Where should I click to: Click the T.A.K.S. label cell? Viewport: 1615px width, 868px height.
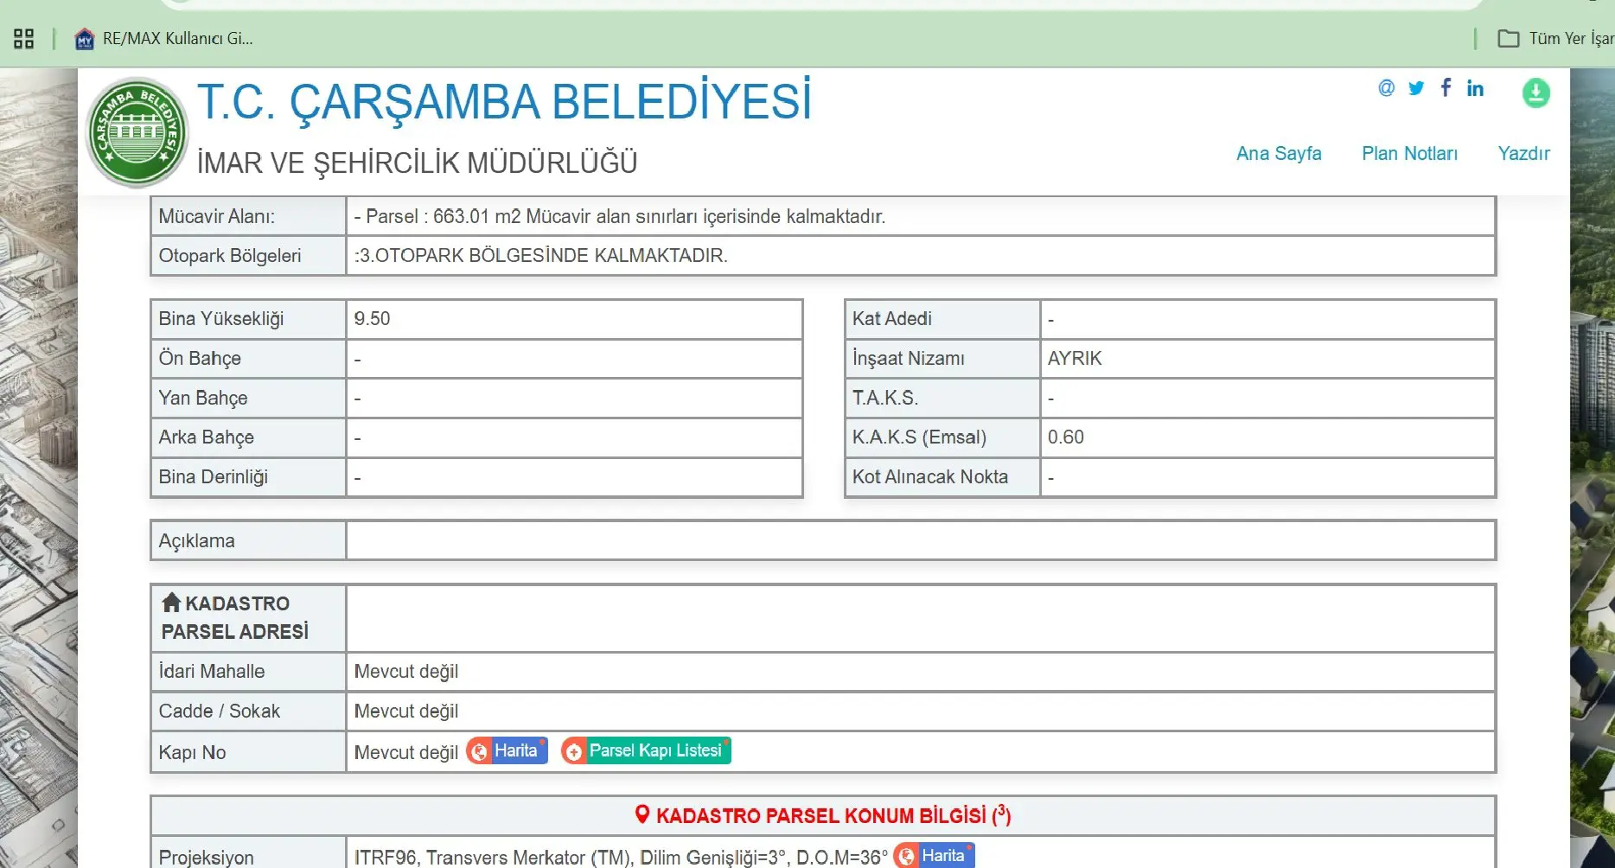942,399
